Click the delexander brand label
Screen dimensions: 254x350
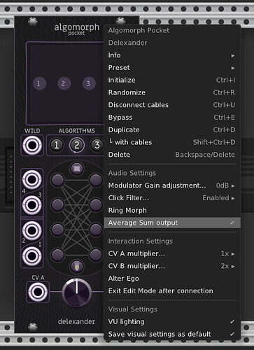[76, 321]
